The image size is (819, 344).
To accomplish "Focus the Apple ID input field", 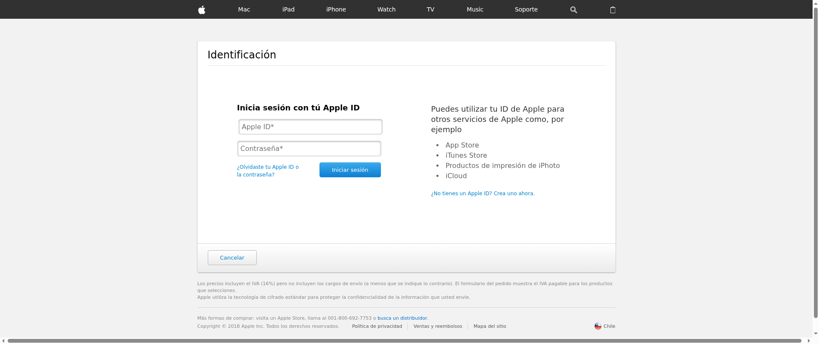I will [x=310, y=127].
